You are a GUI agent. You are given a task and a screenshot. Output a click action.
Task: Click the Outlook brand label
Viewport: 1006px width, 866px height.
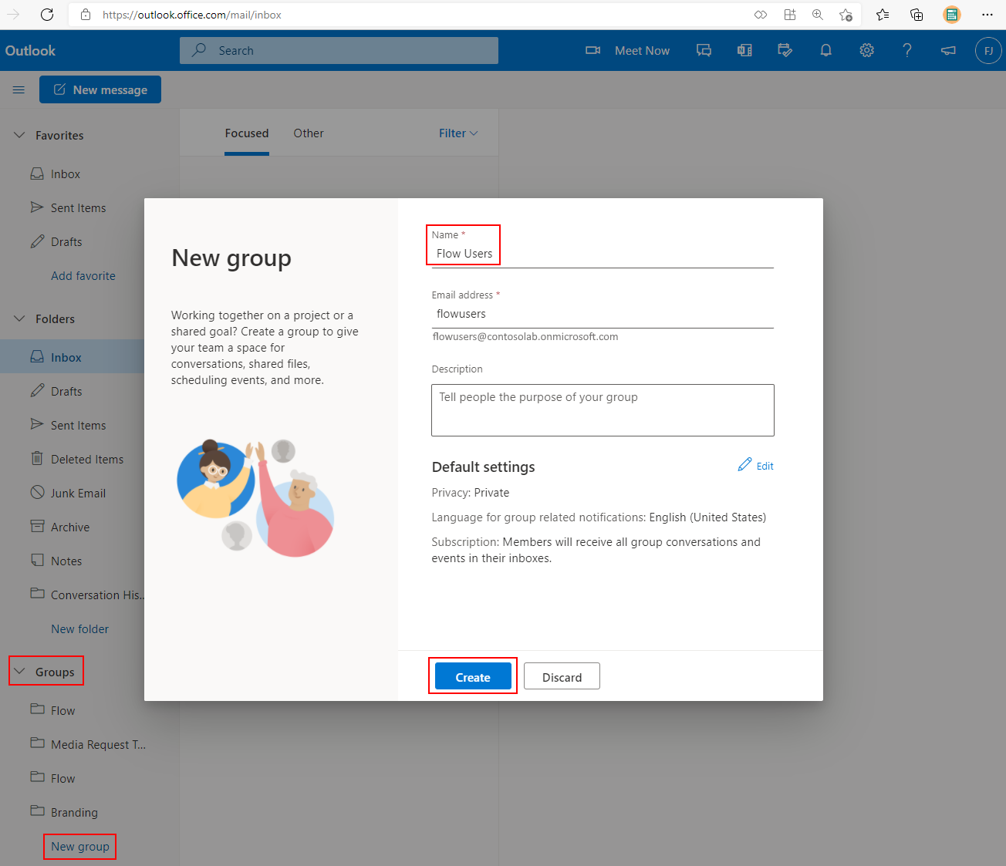click(x=30, y=50)
